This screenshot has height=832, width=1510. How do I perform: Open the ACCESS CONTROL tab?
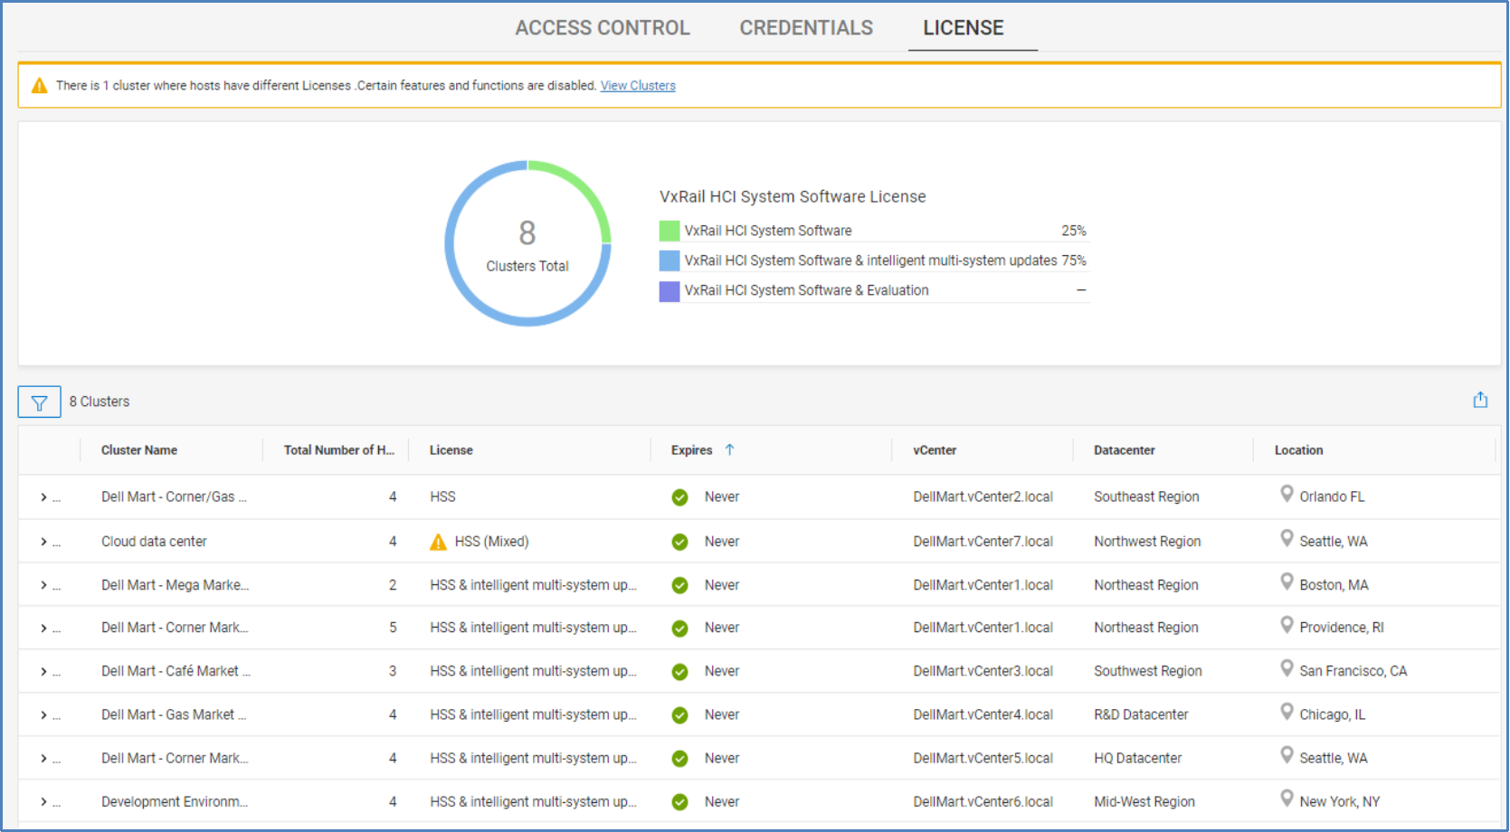[x=603, y=28]
